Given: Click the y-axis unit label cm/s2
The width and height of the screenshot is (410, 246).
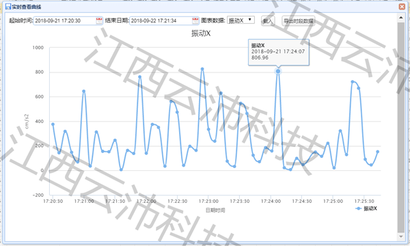Looking at the screenshot, I should [x=27, y=122].
